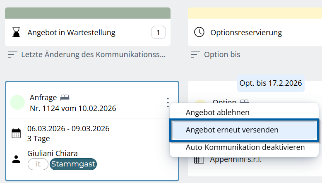The height and width of the screenshot is (183, 322).
Task: Click the 'it' language badge
Action: tap(38, 164)
